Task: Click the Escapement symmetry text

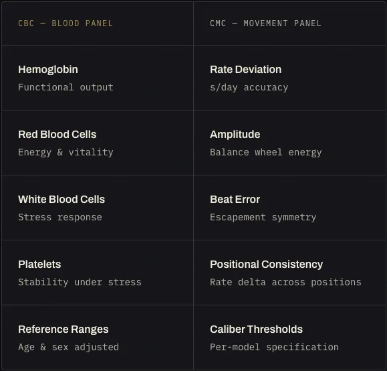Action: pos(263,218)
